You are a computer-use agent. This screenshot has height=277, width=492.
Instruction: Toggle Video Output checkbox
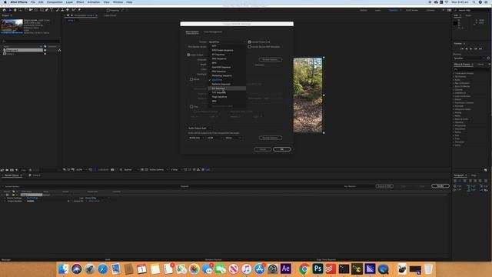188,55
